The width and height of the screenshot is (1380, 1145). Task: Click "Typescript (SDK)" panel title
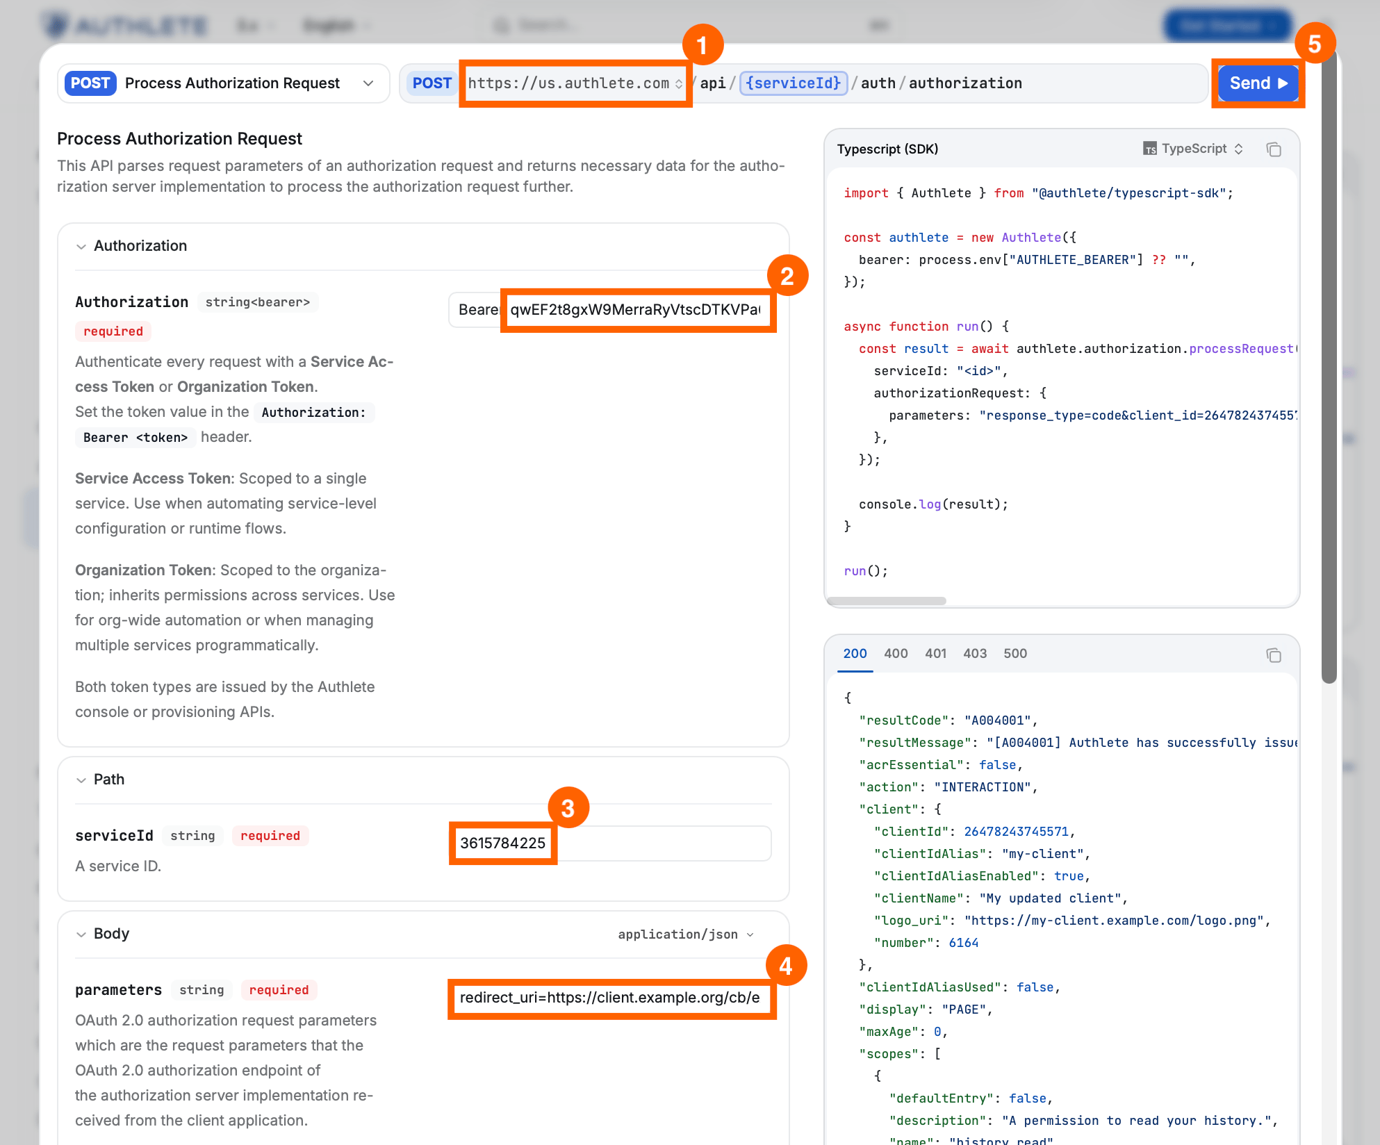887,149
